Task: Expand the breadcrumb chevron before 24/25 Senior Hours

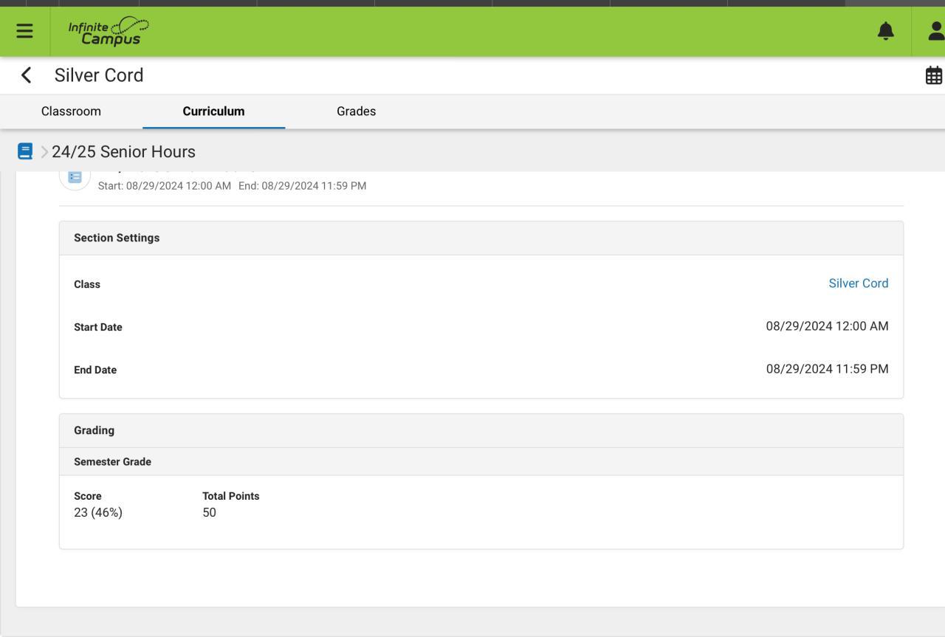Action: point(44,152)
